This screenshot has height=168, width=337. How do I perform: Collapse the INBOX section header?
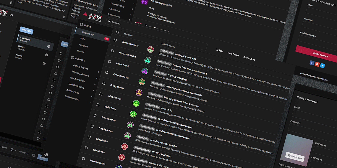[87, 27]
